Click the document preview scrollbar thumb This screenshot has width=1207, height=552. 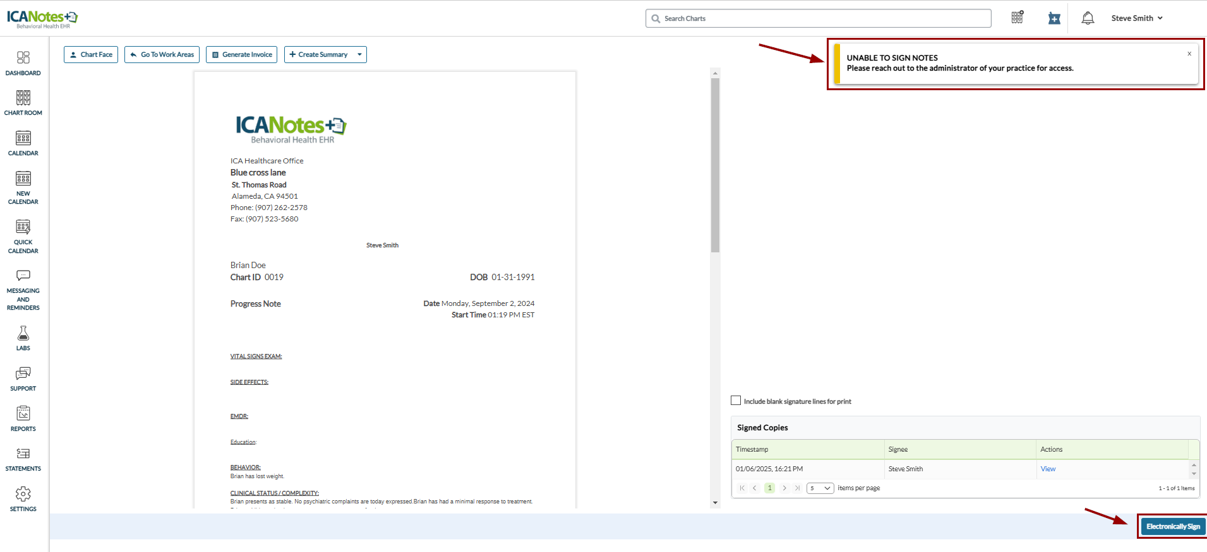click(x=715, y=165)
